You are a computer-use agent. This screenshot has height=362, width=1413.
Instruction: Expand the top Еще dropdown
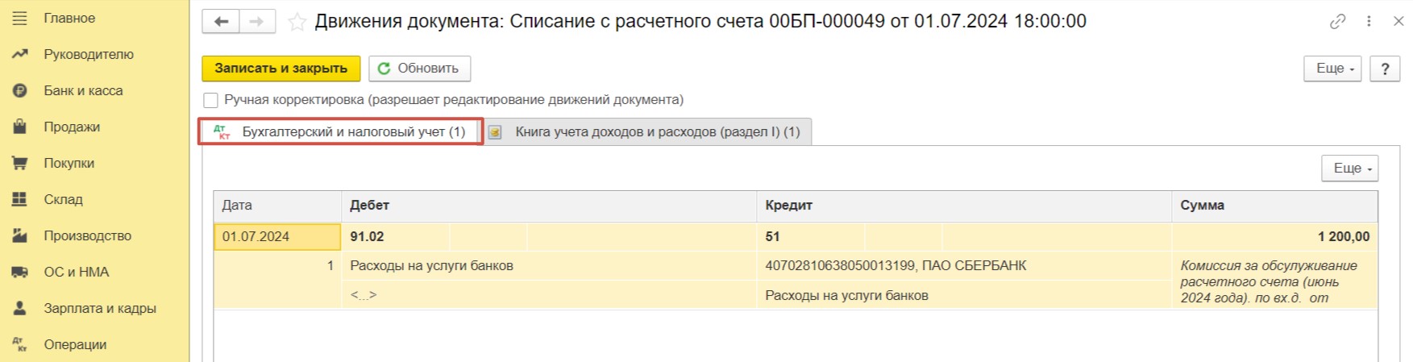pyautogui.click(x=1332, y=69)
